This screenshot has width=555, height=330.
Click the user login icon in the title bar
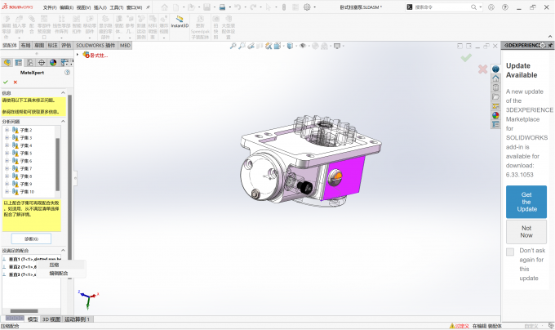tap(491, 7)
